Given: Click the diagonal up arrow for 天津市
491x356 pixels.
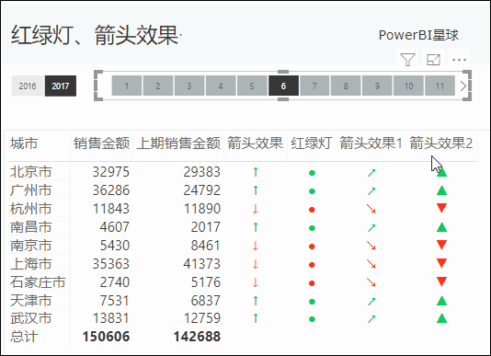Looking at the screenshot, I should (371, 301).
